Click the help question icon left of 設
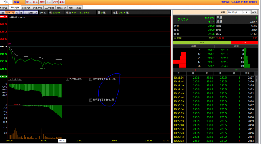 point(10,79)
